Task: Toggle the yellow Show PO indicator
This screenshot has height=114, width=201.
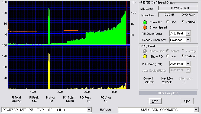Action: pos(145,56)
